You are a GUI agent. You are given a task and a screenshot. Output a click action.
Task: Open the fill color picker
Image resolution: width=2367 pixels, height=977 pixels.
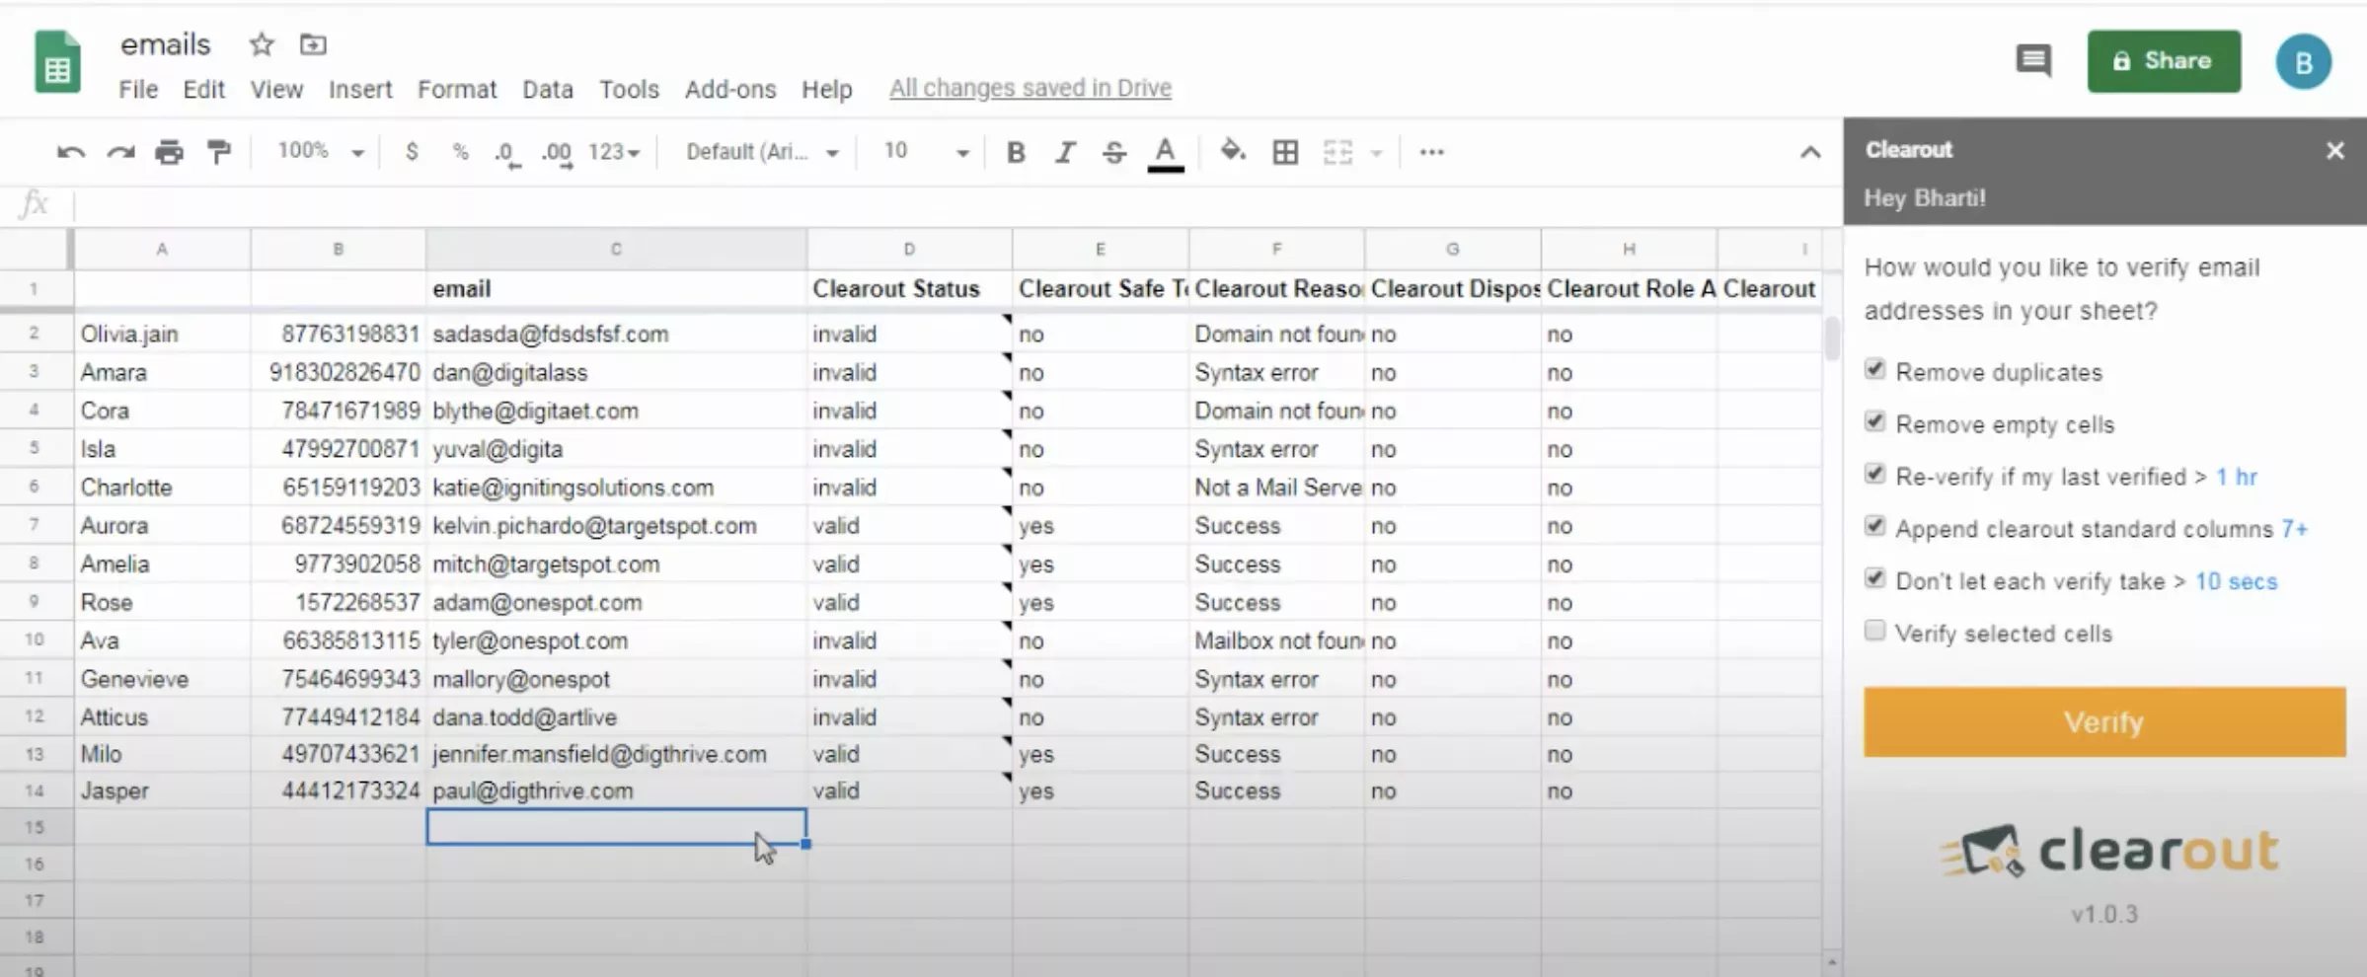click(x=1233, y=151)
